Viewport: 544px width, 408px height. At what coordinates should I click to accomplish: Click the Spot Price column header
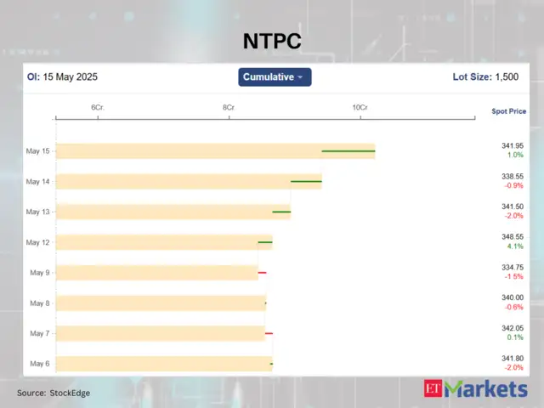[508, 111]
